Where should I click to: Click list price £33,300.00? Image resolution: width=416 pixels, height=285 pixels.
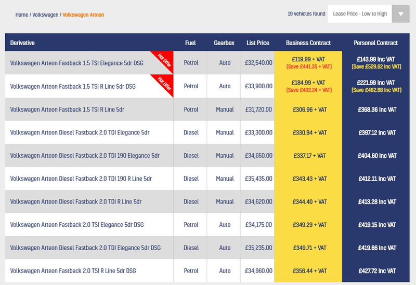[x=258, y=133]
